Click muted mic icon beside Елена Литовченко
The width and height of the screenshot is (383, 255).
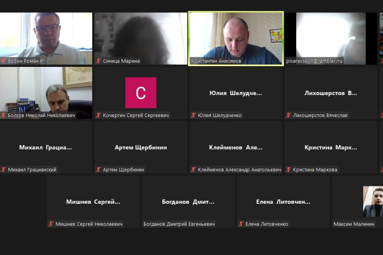click(x=241, y=224)
